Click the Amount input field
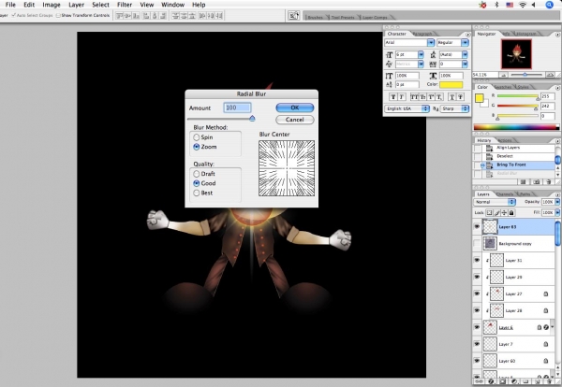Screen dimensions: 562x387 click(x=237, y=107)
